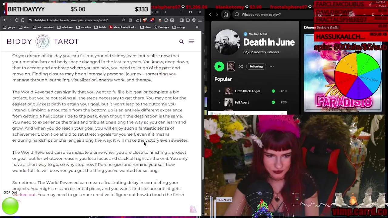Click the 'worked out' pink link
The image size is (388, 218).
(x=24, y=195)
